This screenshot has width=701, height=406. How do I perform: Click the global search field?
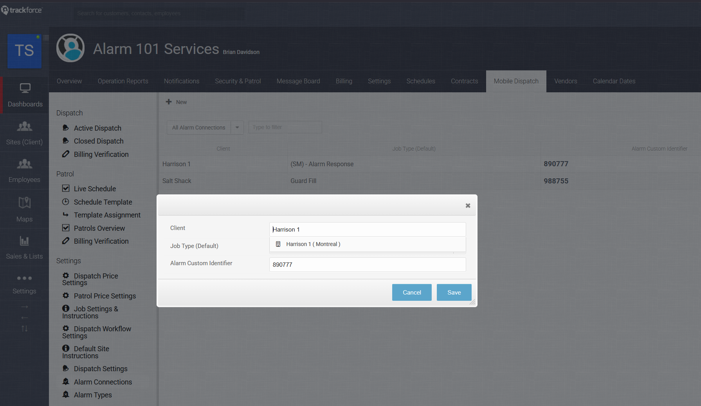click(159, 13)
